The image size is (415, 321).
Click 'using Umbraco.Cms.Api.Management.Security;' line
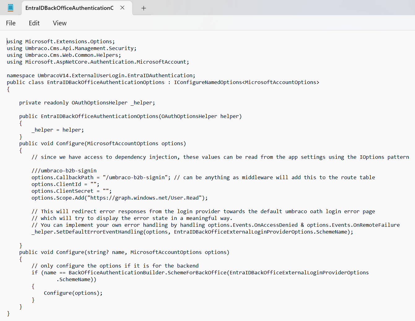pos(71,48)
